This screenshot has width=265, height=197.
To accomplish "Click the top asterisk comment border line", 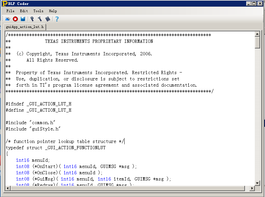I will (x=108, y=35).
